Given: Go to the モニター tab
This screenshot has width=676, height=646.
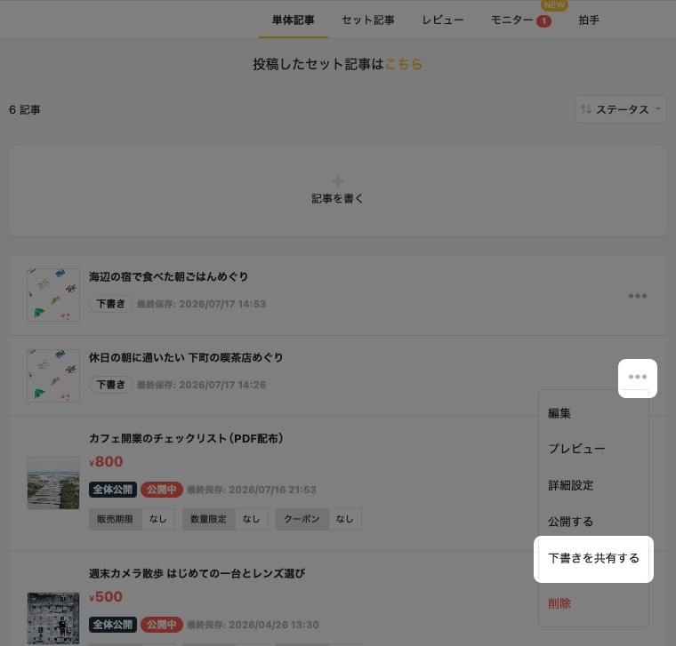Looking at the screenshot, I should pos(512,20).
